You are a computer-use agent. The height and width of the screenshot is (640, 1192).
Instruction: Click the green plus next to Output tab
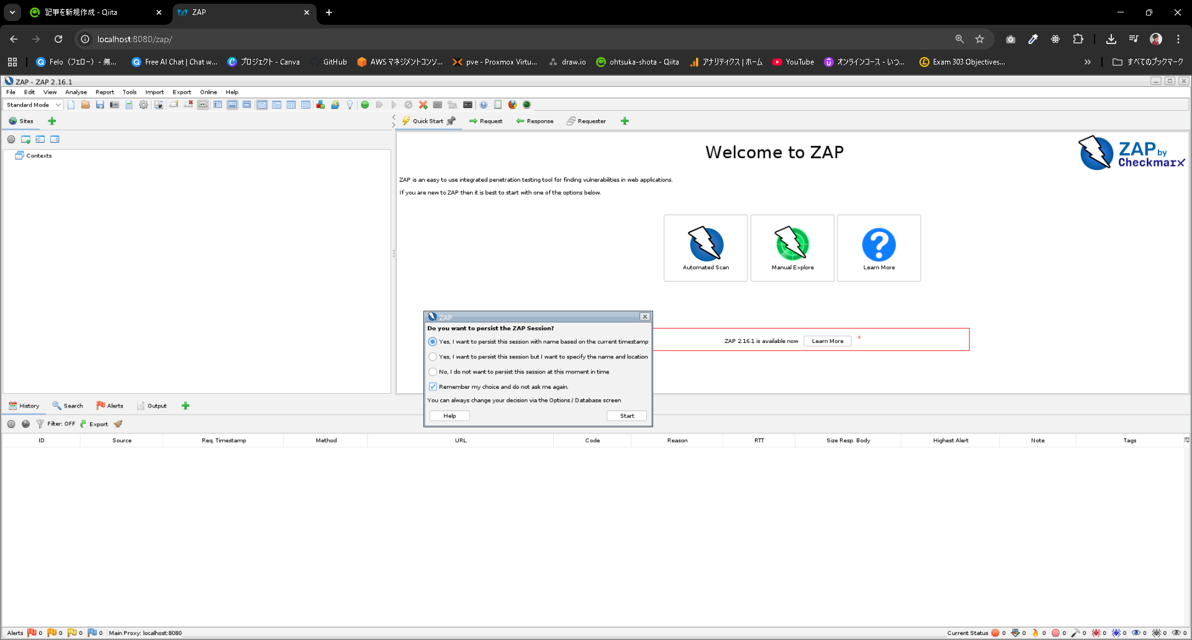185,406
